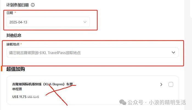The width and height of the screenshot is (192, 110).
Task: Click the 超值加购 section heading
Action: point(16,69)
